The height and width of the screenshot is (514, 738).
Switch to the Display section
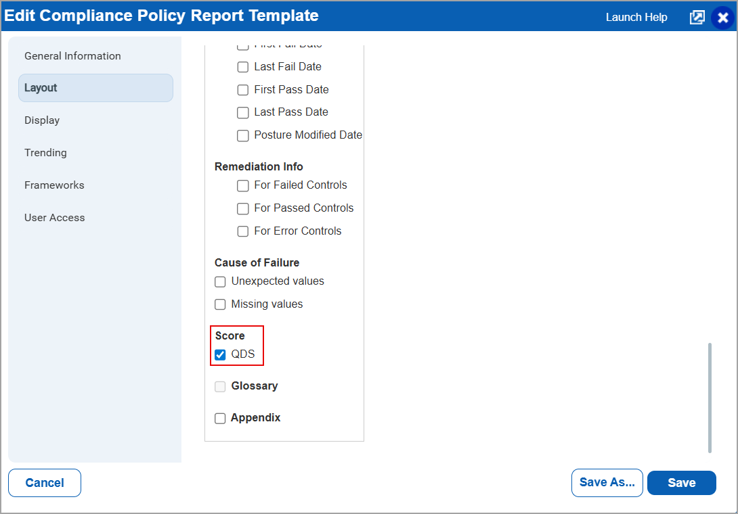[x=42, y=120]
